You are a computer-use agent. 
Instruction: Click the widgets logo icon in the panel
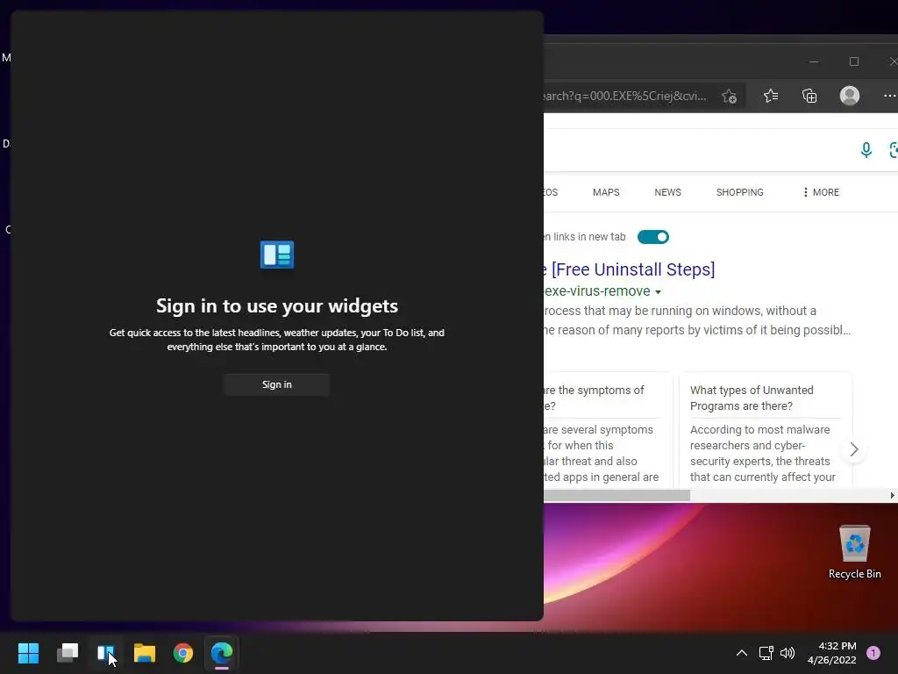277,255
